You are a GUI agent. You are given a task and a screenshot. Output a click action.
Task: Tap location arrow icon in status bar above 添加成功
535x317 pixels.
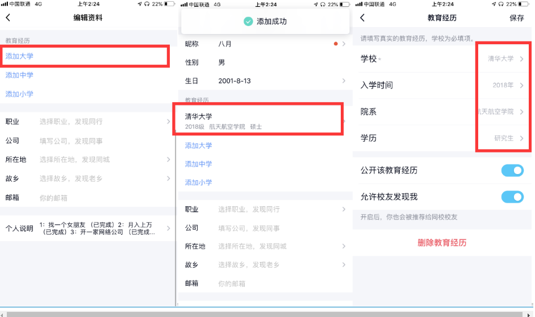pyautogui.click(x=316, y=5)
